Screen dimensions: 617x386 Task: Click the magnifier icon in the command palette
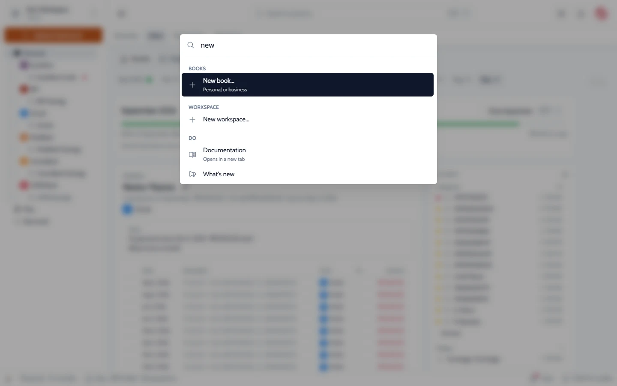[x=191, y=45]
